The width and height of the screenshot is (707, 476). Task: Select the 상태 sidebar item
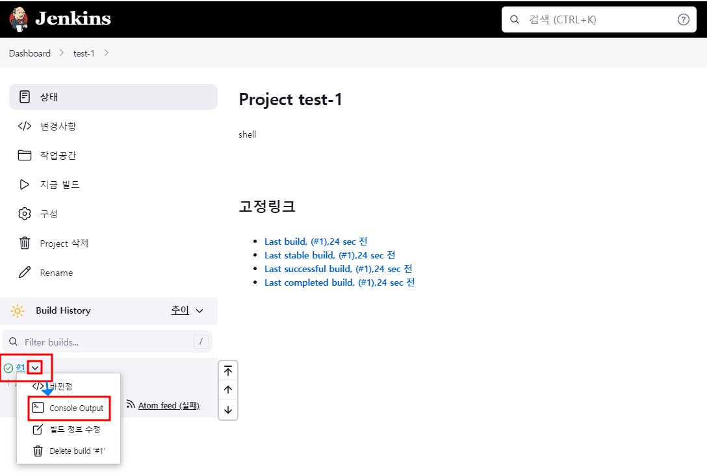coord(113,97)
